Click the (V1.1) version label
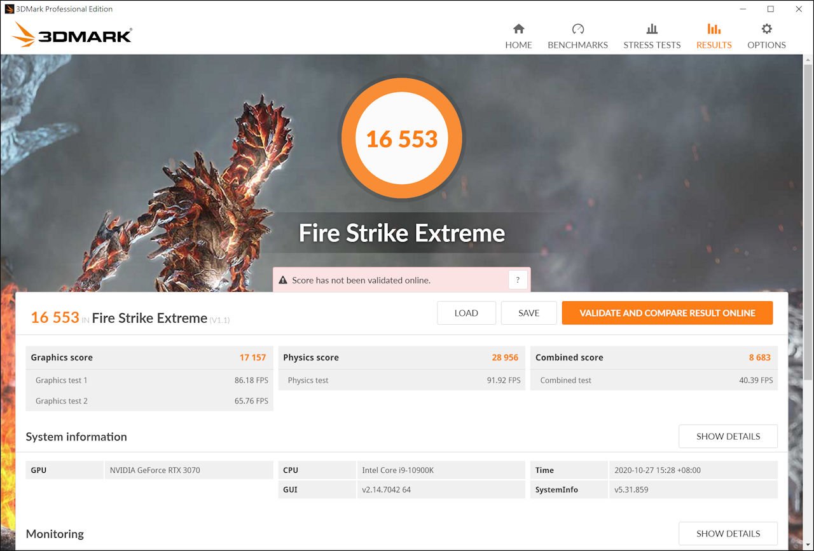 (x=219, y=320)
